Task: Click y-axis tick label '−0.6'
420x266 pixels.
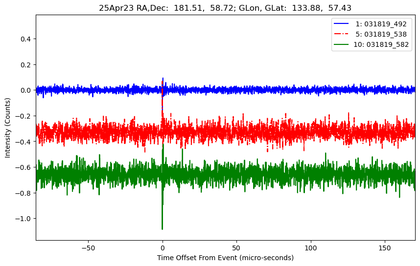Action: point(23,167)
